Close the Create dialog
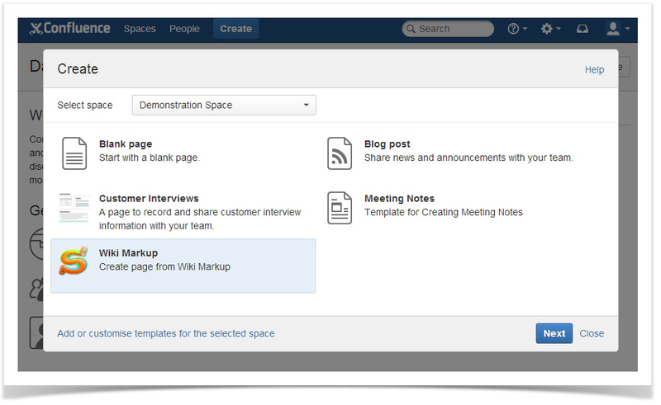 click(x=592, y=333)
